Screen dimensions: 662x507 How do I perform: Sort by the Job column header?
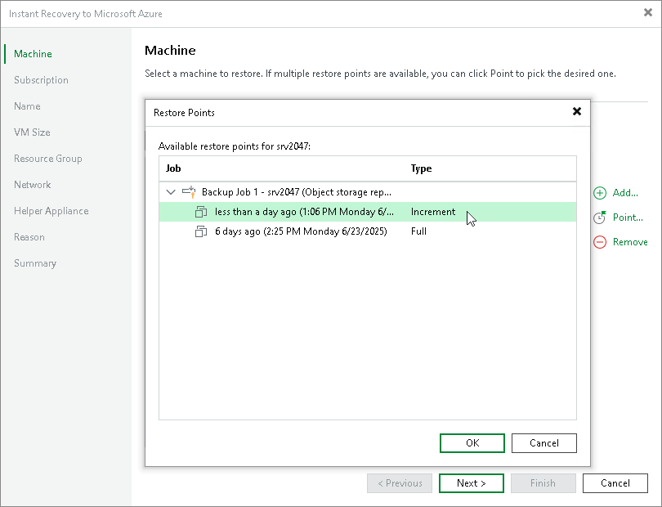tap(173, 168)
